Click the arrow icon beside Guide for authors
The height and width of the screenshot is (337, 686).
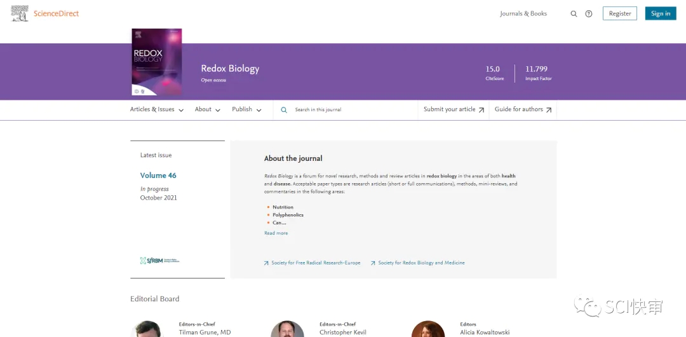point(549,110)
